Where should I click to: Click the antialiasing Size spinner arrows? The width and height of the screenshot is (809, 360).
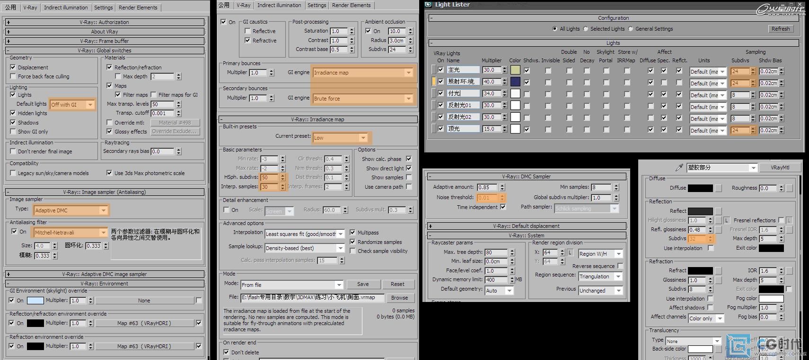coord(55,246)
